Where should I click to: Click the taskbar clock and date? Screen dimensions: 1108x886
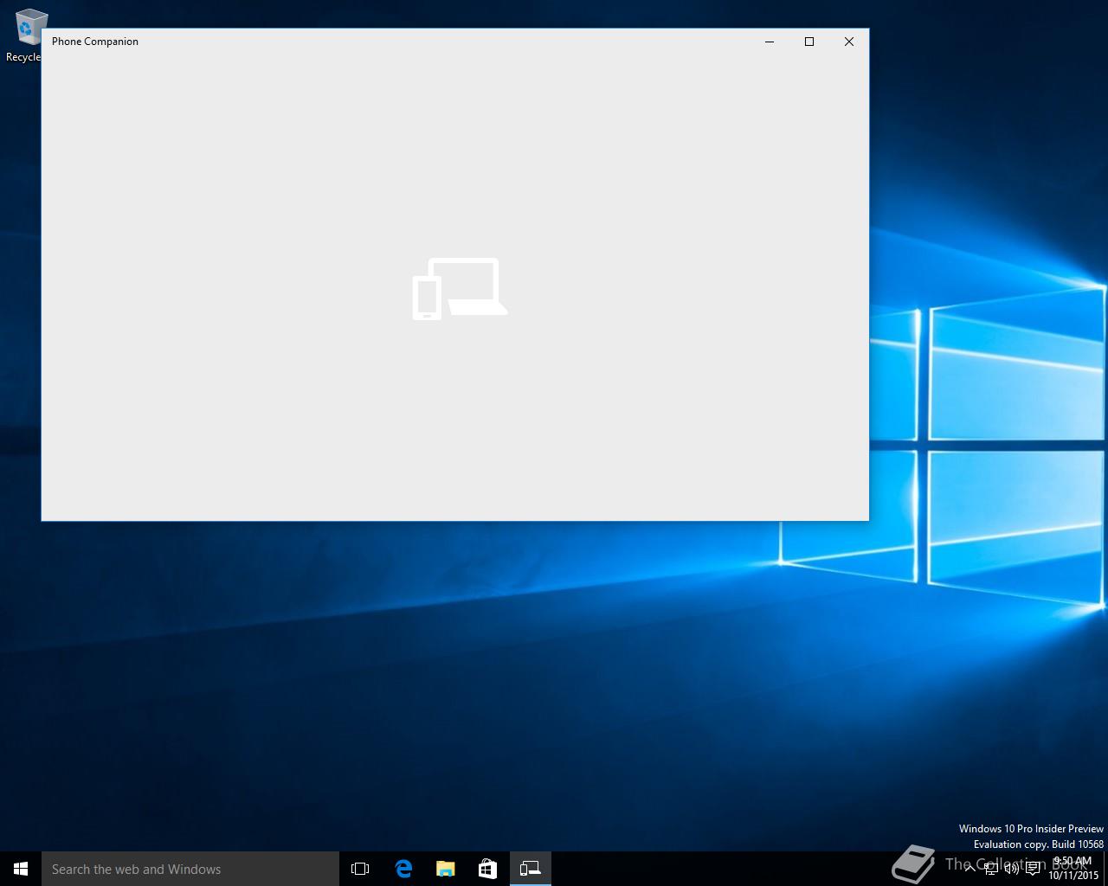pos(1073,868)
